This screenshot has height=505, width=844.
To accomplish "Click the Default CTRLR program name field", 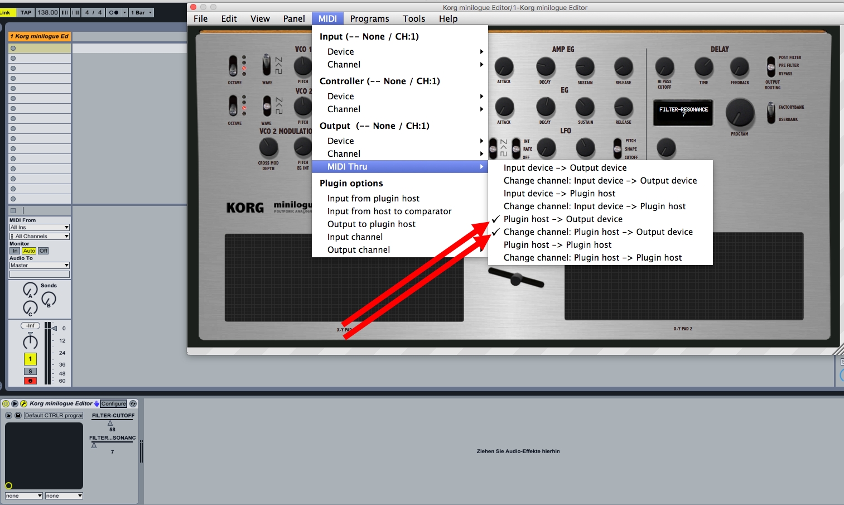I will pyautogui.click(x=54, y=416).
